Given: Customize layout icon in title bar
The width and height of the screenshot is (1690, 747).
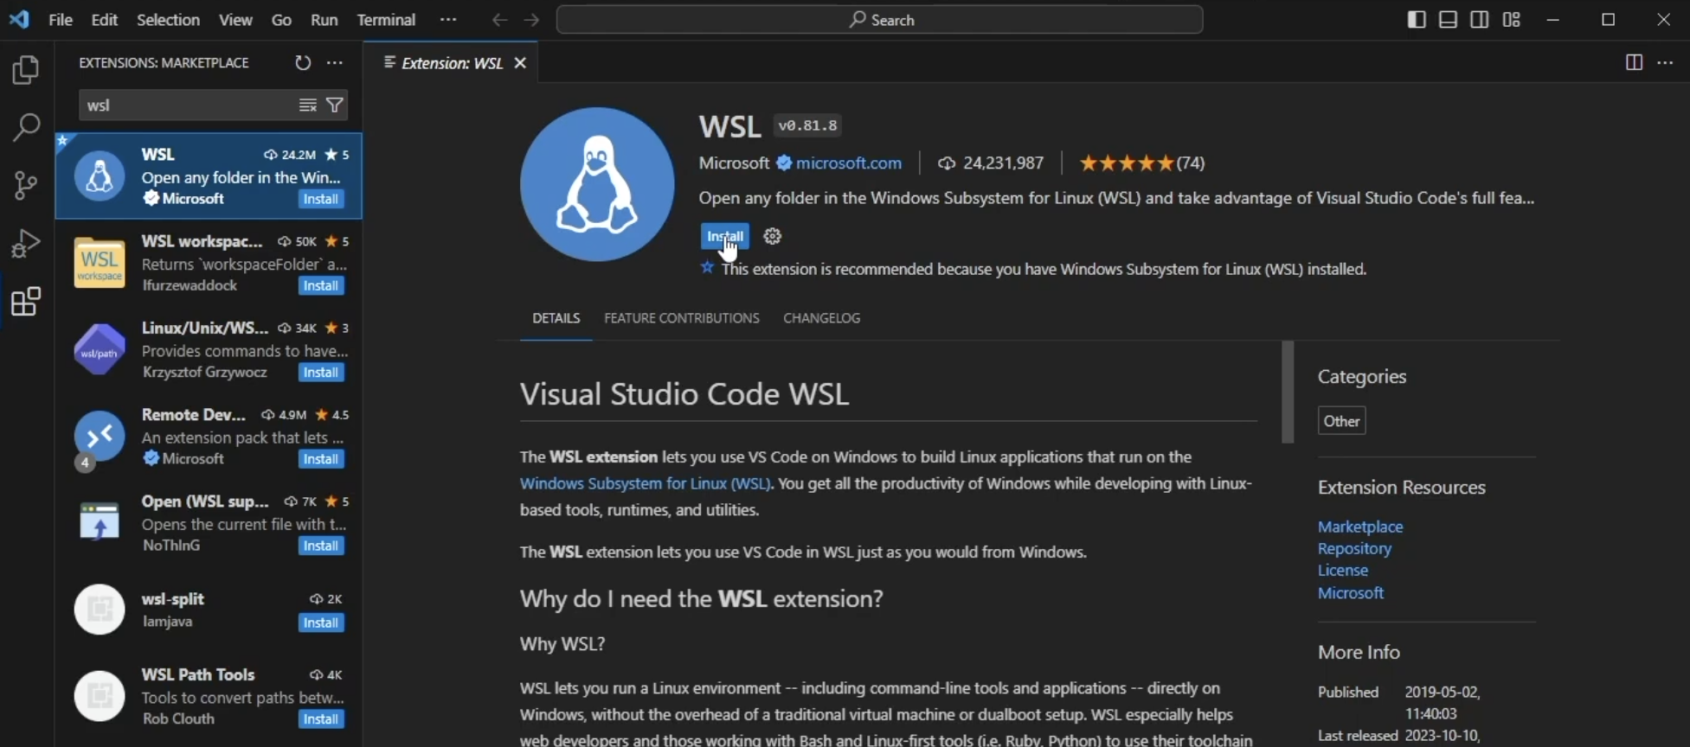Looking at the screenshot, I should [x=1512, y=19].
